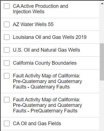Check CA Active Production and Injection Wells box
The image size is (104, 131).
tap(7, 6)
